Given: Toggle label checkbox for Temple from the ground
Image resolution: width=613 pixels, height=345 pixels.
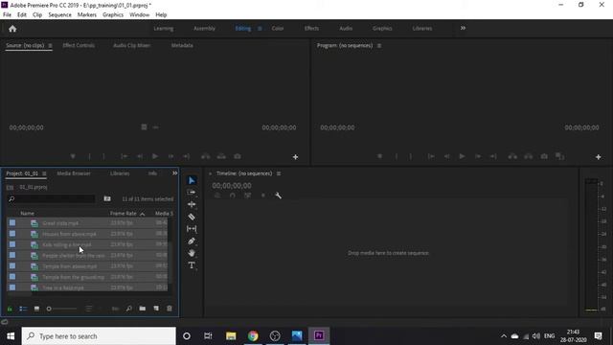Looking at the screenshot, I should coord(12,277).
